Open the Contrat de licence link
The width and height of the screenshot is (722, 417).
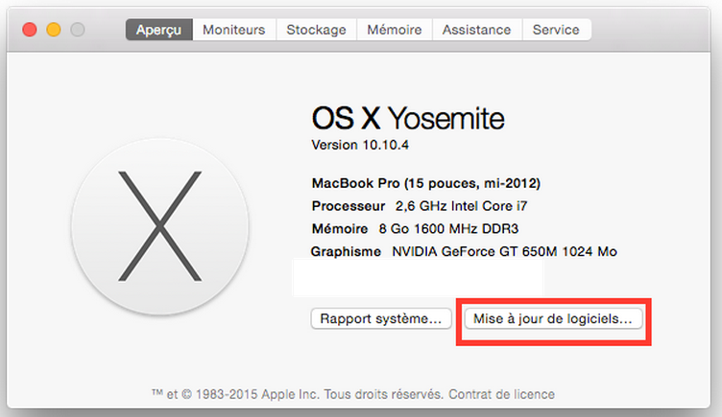coord(501,394)
